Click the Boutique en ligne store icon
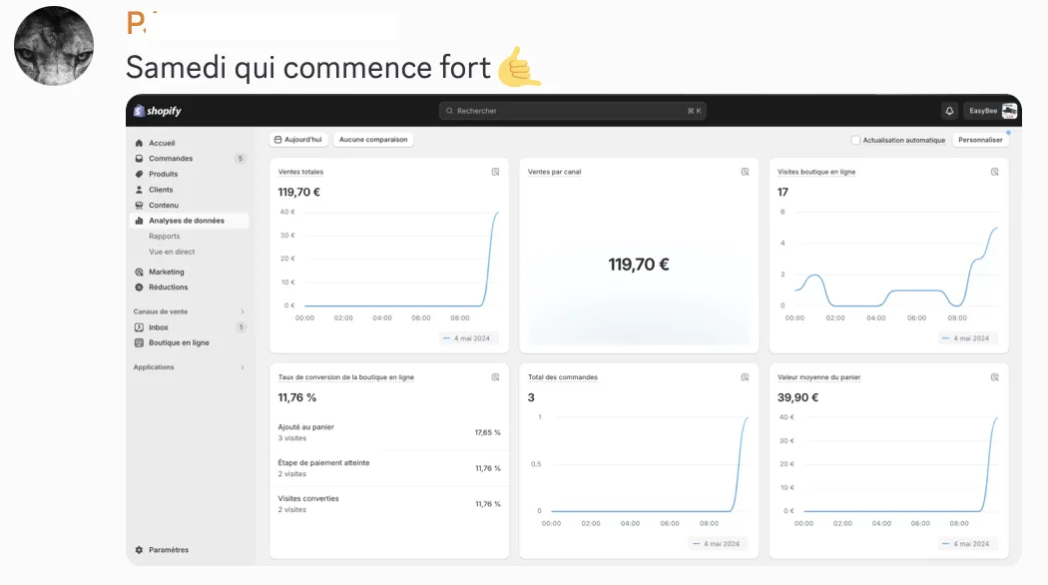This screenshot has height=585, width=1048. [139, 343]
